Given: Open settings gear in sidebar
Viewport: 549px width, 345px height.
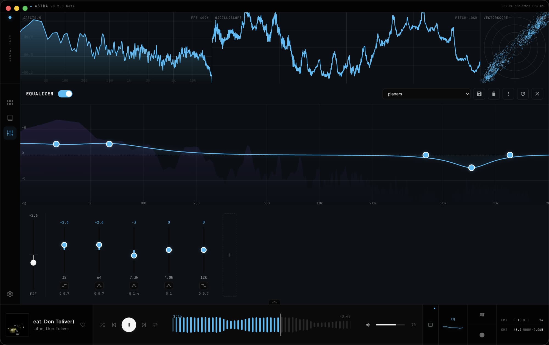Looking at the screenshot, I should (x=10, y=294).
